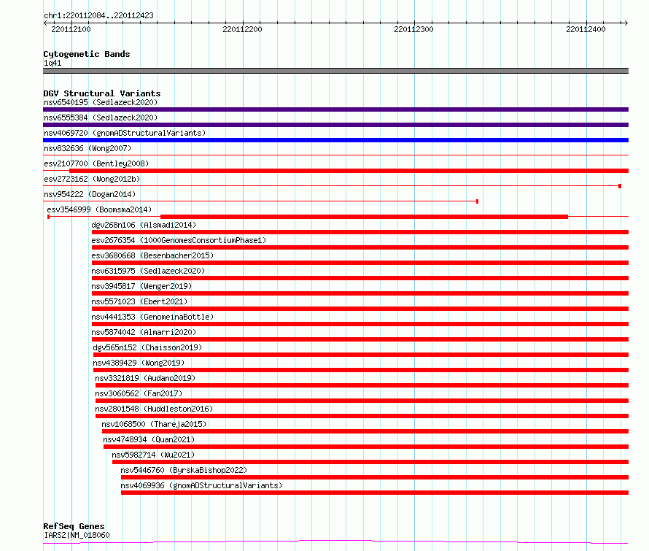Viewport: 649px width, 551px height.
Task: Select esv3680668 (Besenbacher2015) variant
Action: pos(152,255)
